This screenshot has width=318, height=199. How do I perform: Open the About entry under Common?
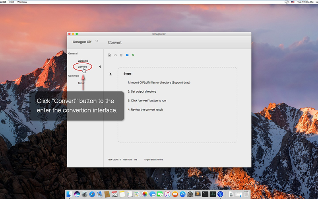(81, 83)
